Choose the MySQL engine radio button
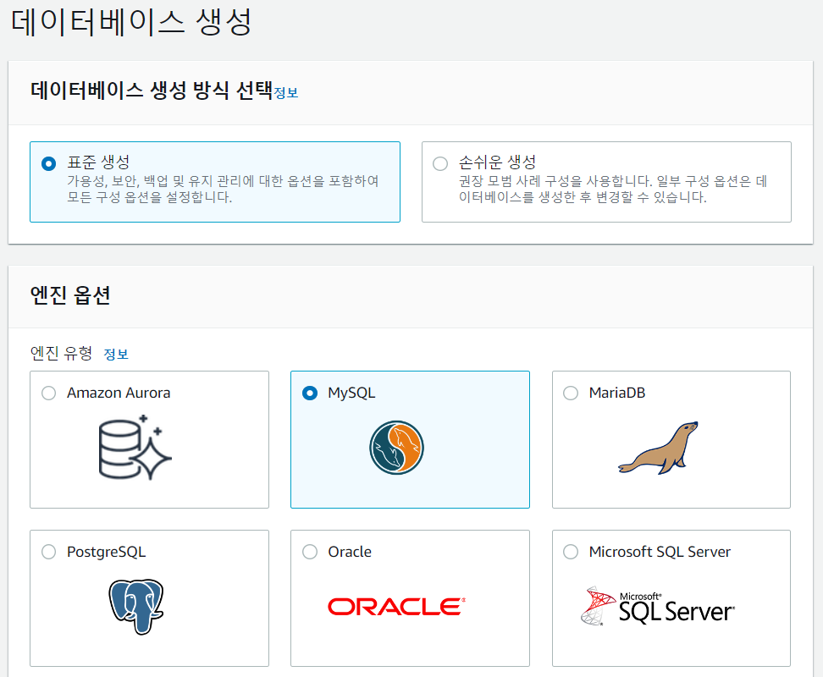The width and height of the screenshot is (823, 677). (x=310, y=393)
